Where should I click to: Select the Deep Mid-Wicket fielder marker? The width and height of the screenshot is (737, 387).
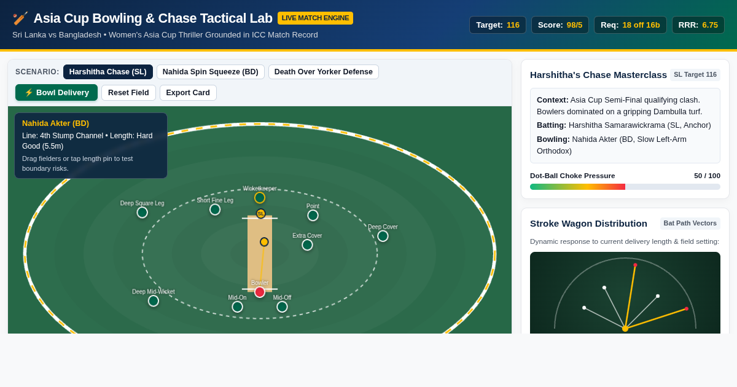[x=154, y=301]
